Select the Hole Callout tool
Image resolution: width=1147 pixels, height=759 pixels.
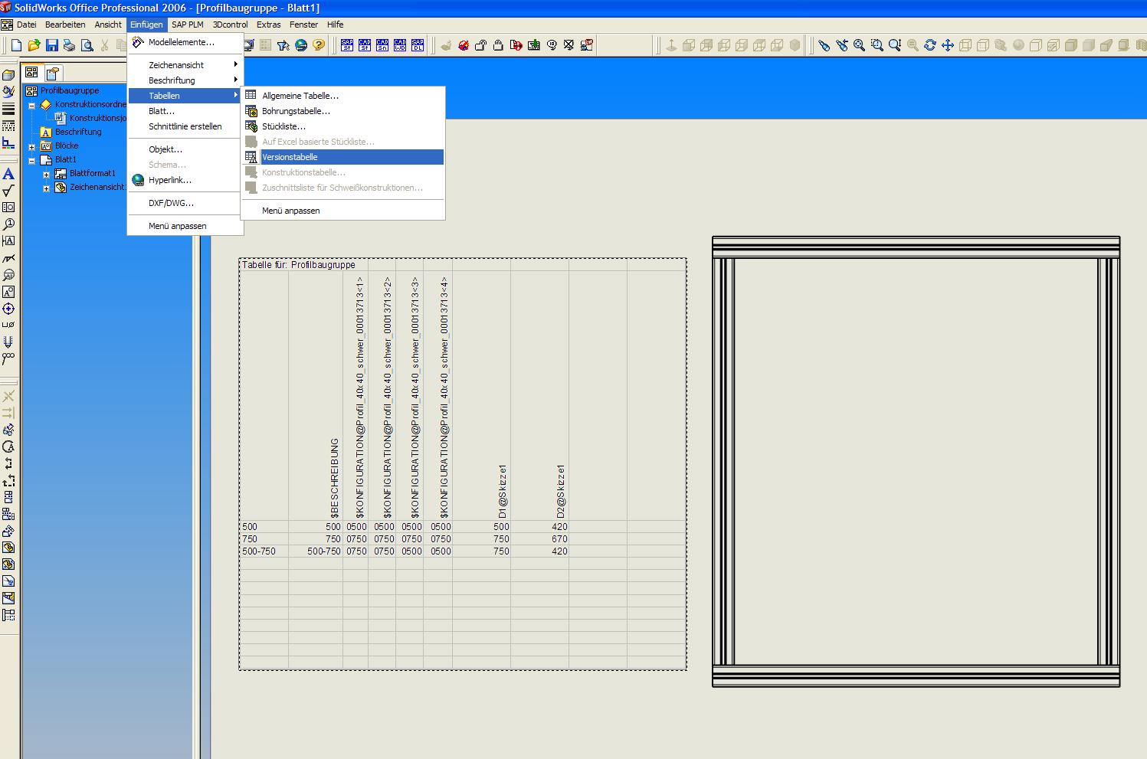(x=8, y=326)
